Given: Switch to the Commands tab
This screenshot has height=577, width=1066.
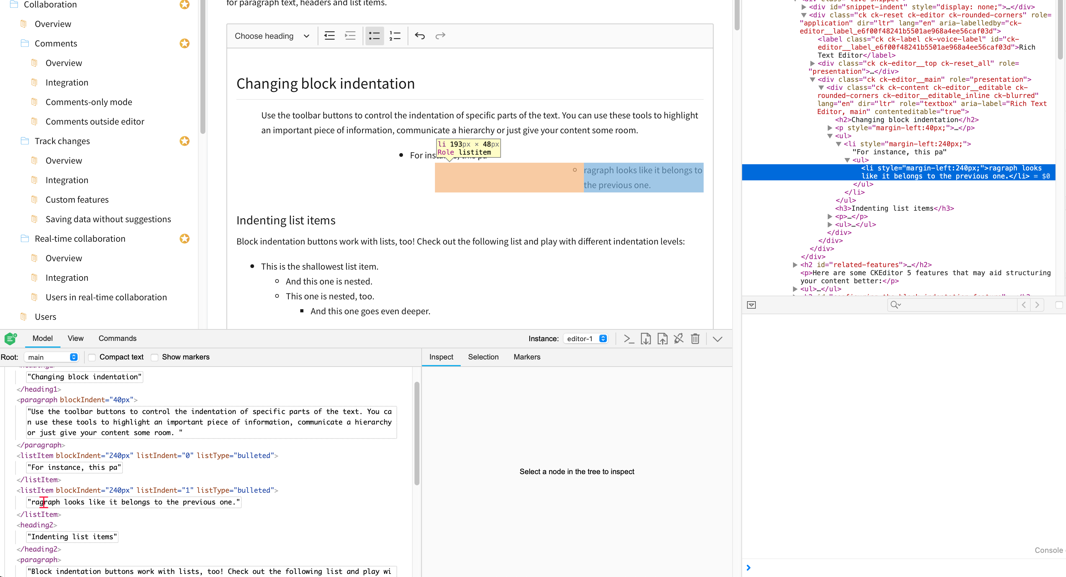Looking at the screenshot, I should coord(117,338).
